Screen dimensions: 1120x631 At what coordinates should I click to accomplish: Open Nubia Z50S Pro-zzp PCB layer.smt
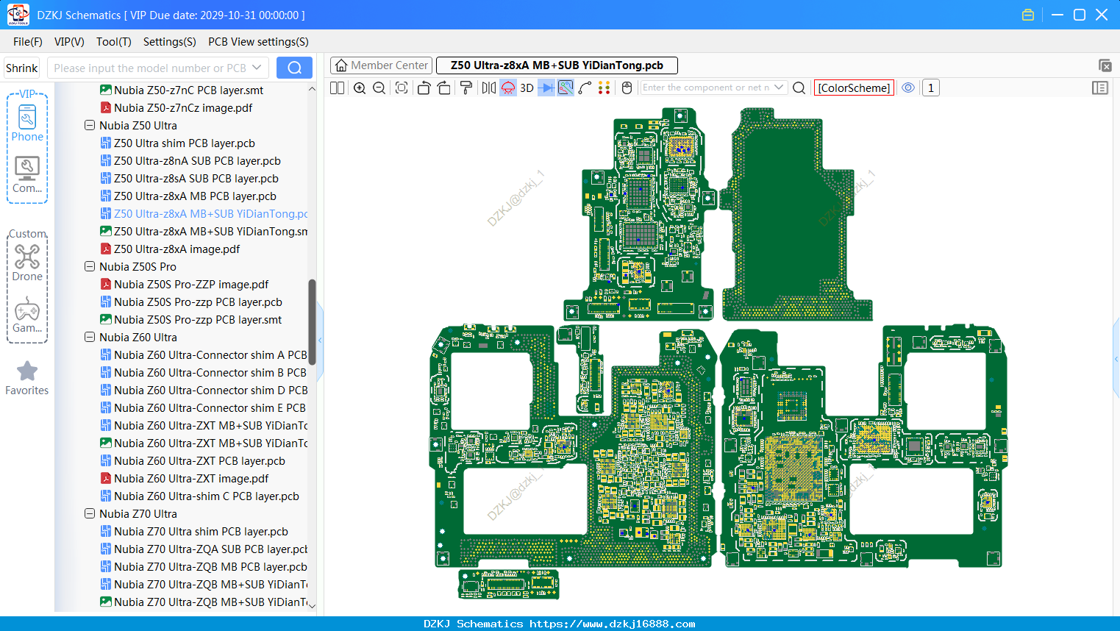[190, 320]
